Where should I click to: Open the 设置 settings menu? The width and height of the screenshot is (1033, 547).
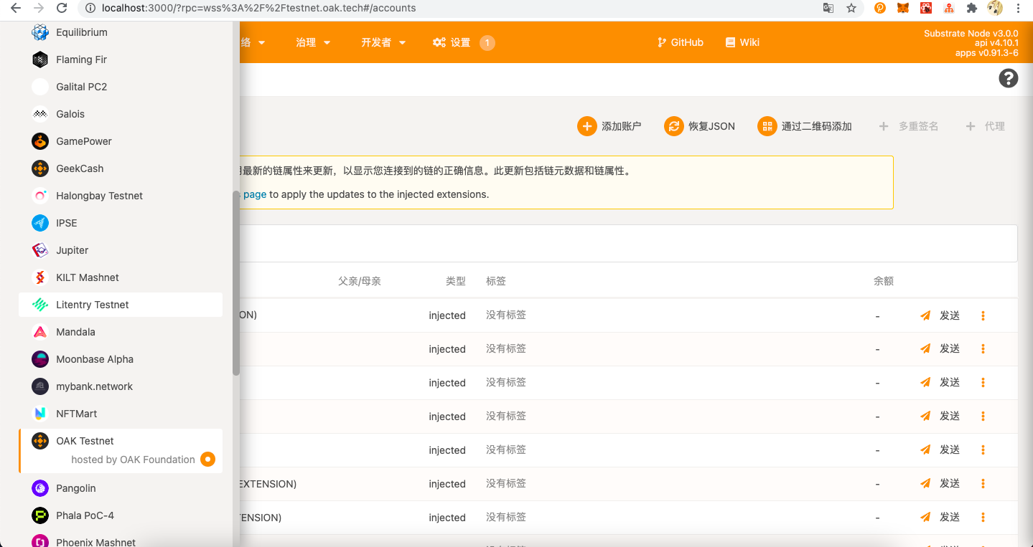click(463, 42)
